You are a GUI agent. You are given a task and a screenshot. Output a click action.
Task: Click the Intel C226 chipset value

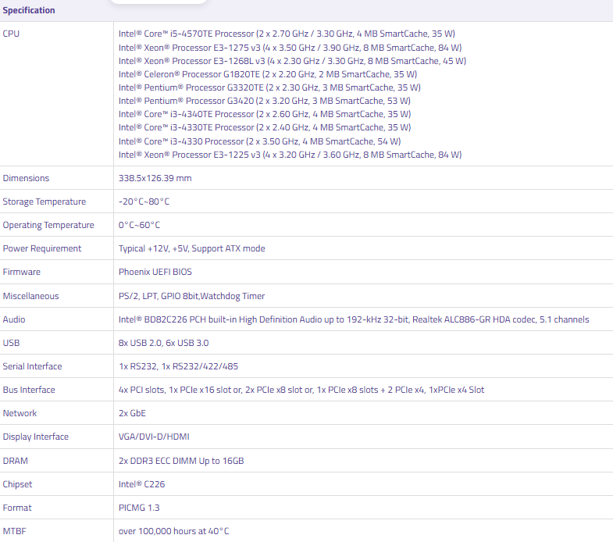(x=141, y=484)
